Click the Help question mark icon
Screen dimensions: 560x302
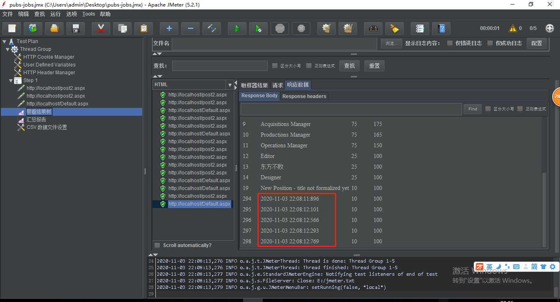pyautogui.click(x=441, y=28)
